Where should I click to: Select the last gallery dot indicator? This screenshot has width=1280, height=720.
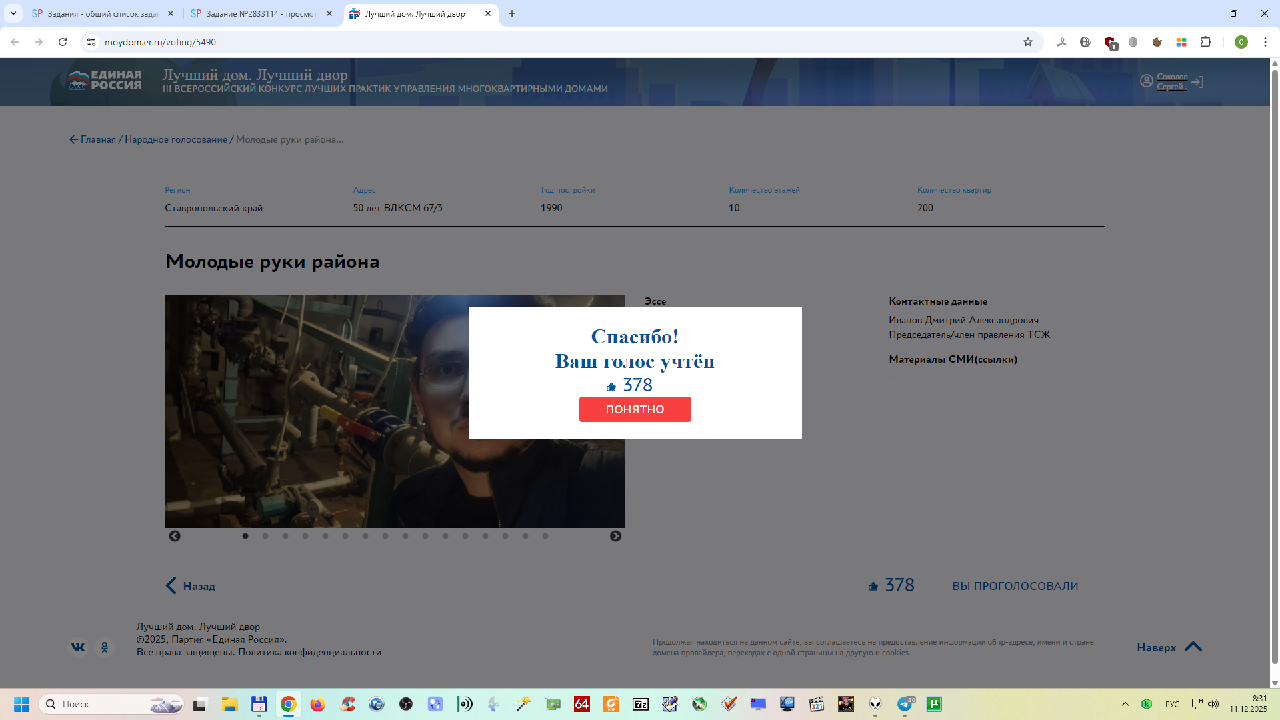click(545, 536)
